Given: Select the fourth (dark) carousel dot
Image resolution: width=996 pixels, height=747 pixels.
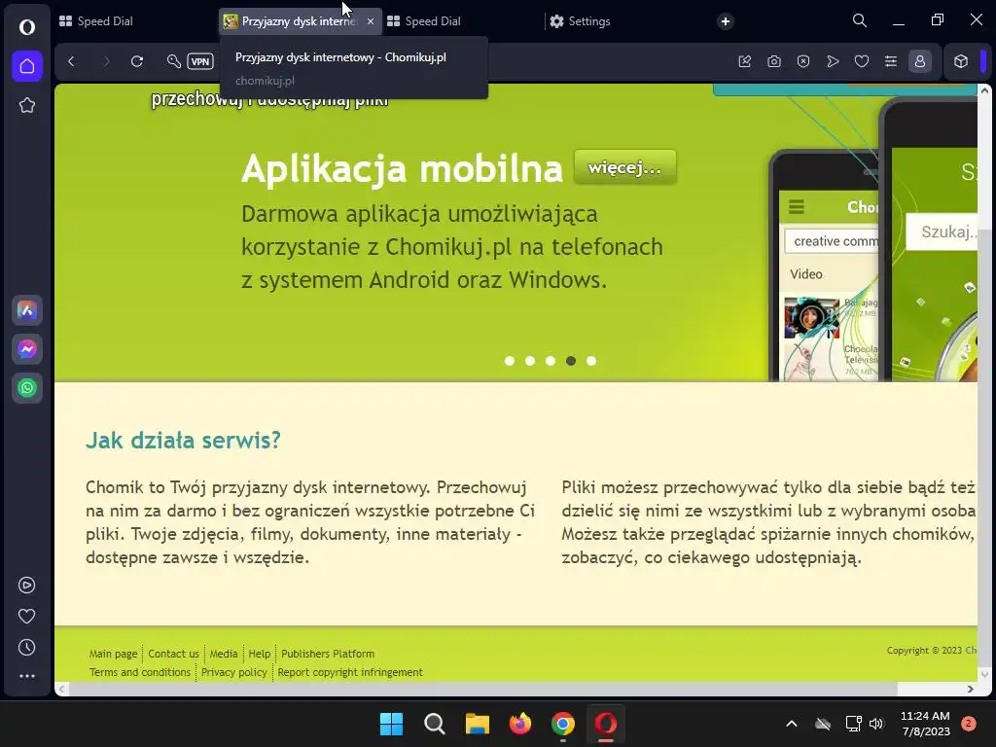Looking at the screenshot, I should (x=570, y=361).
